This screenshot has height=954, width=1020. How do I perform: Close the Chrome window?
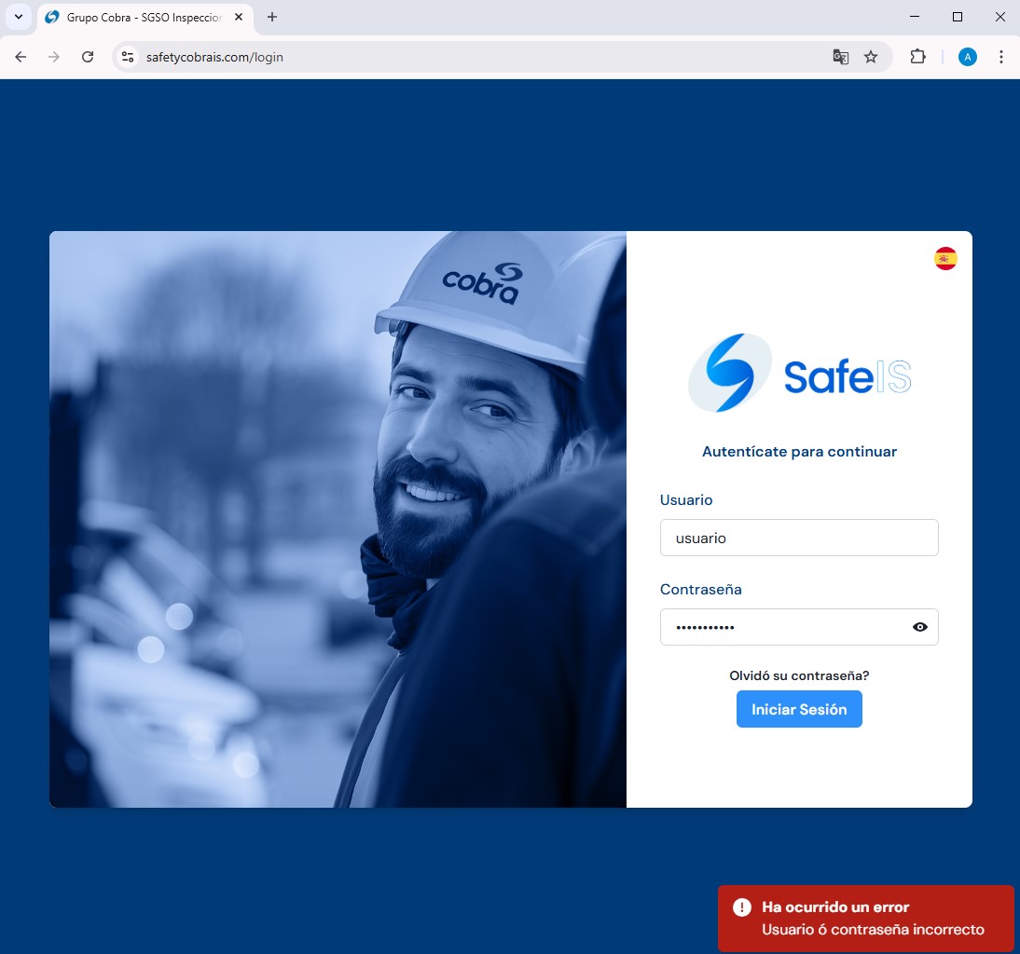coord(1000,17)
